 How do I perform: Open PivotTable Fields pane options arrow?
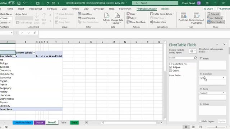[x=217, y=44]
